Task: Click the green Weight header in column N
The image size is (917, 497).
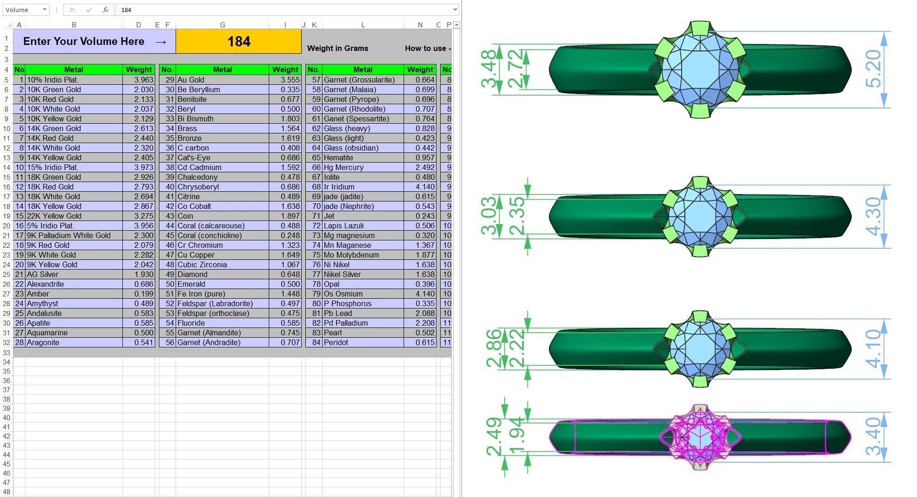Action: (x=420, y=69)
